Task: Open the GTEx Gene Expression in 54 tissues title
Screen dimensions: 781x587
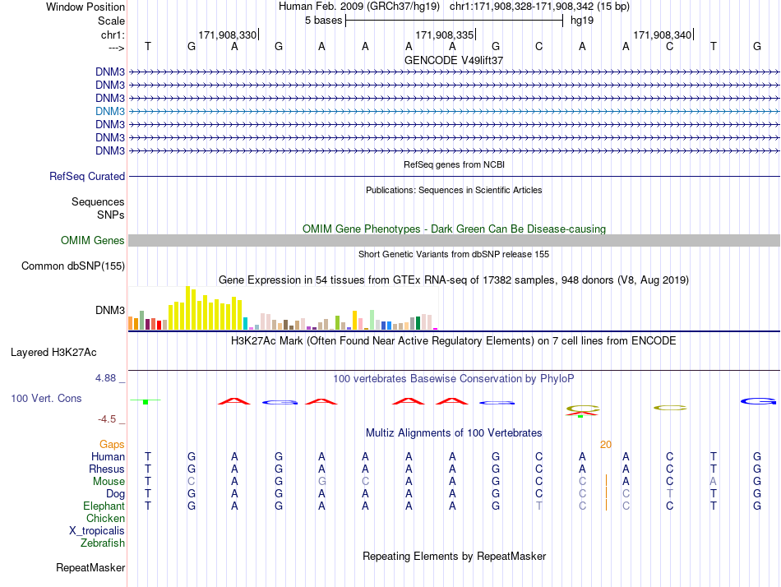Action: pos(454,280)
